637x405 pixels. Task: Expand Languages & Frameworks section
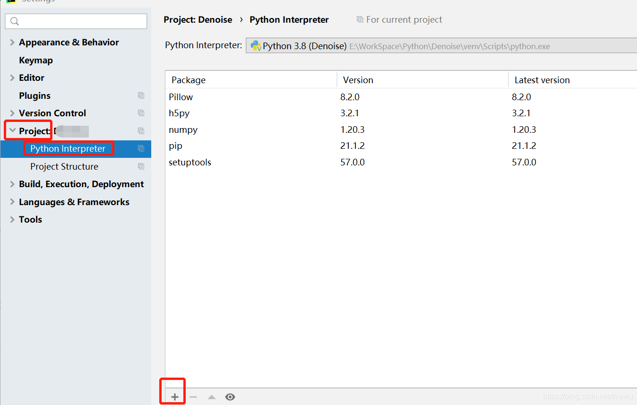click(12, 202)
